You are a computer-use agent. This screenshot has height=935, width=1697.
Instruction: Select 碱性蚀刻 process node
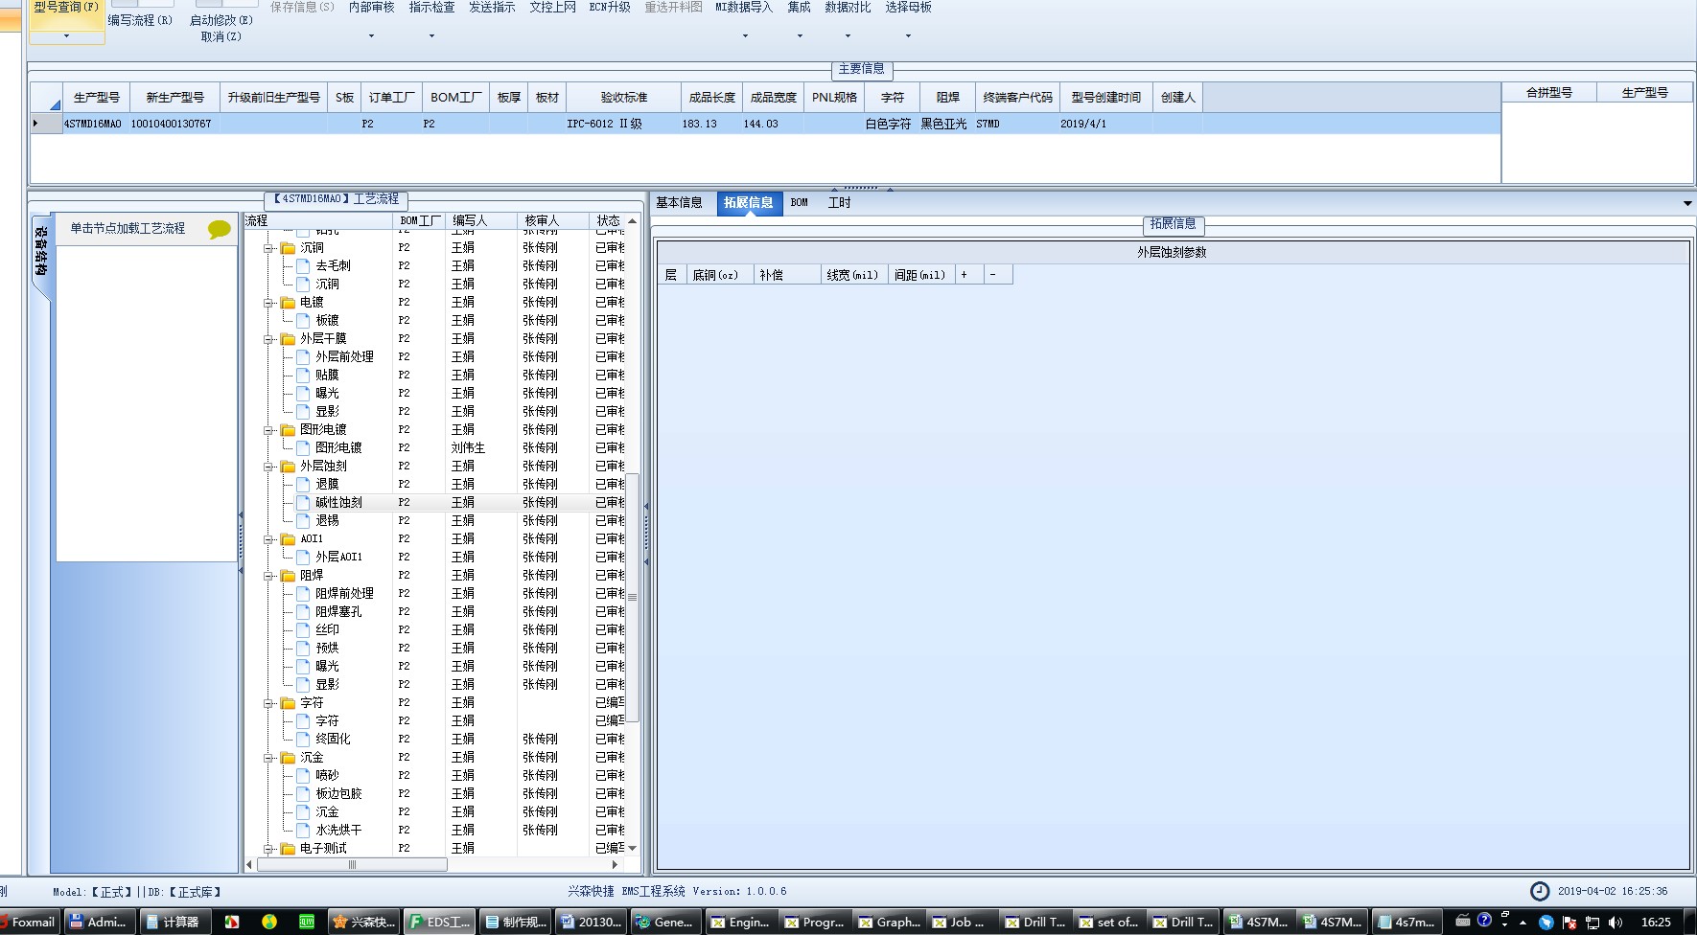pos(338,502)
